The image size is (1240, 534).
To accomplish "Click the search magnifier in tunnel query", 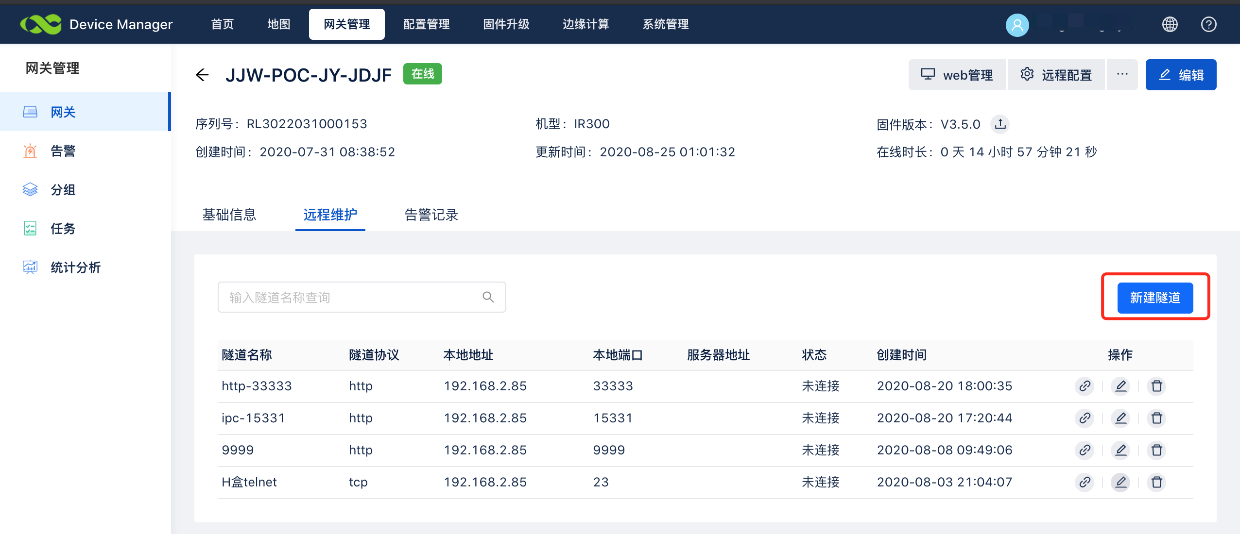I will (488, 297).
